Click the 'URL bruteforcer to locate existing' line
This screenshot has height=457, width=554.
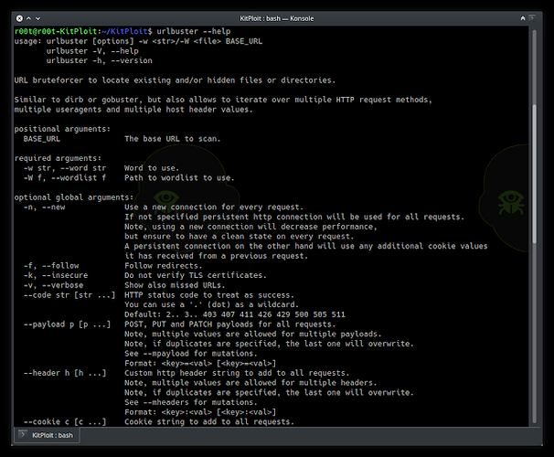tap(175, 80)
